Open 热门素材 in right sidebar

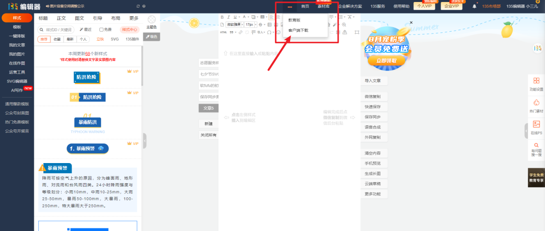[536, 106]
